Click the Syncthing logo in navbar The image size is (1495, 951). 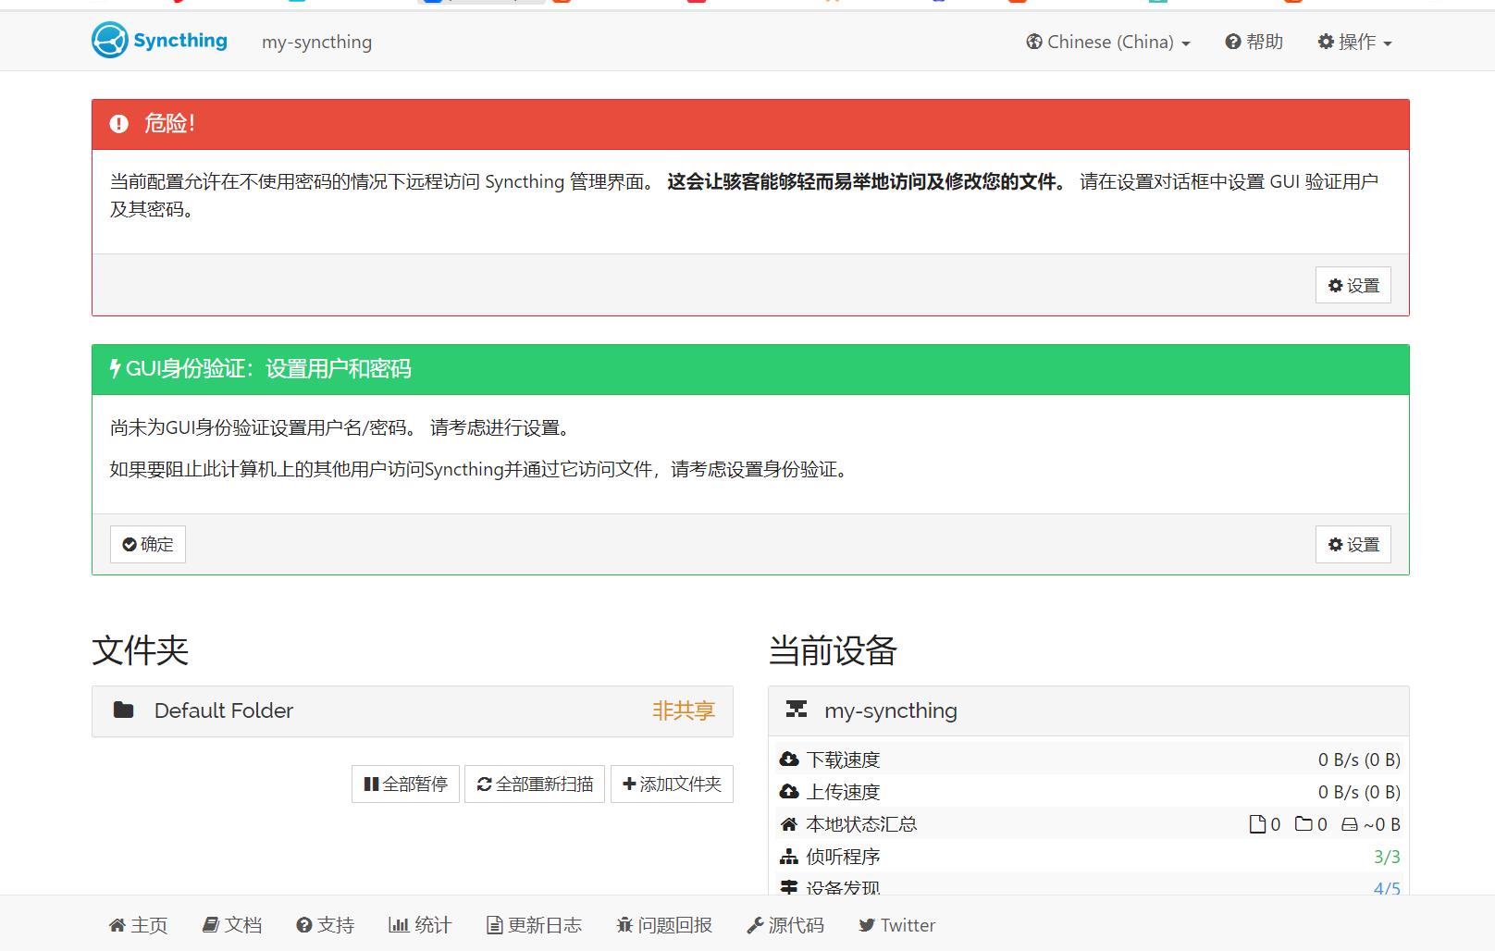[159, 41]
